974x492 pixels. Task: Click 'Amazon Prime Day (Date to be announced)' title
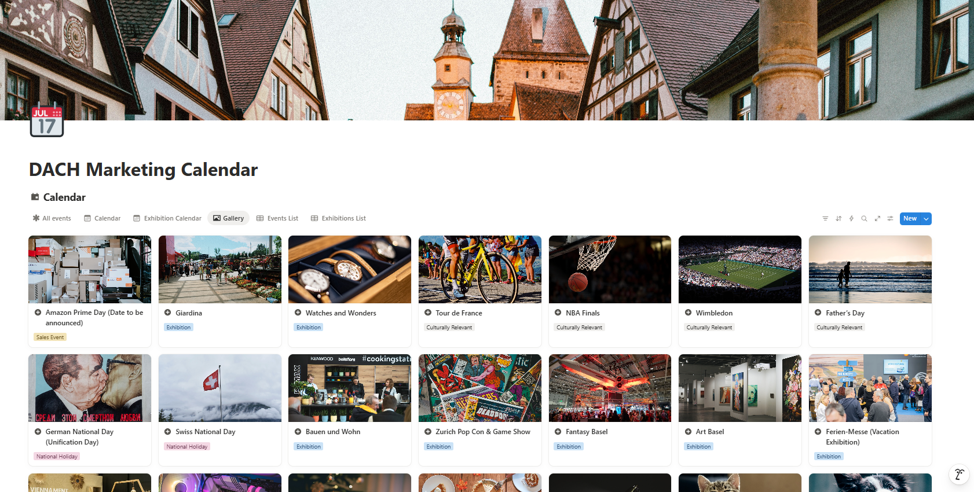click(94, 318)
